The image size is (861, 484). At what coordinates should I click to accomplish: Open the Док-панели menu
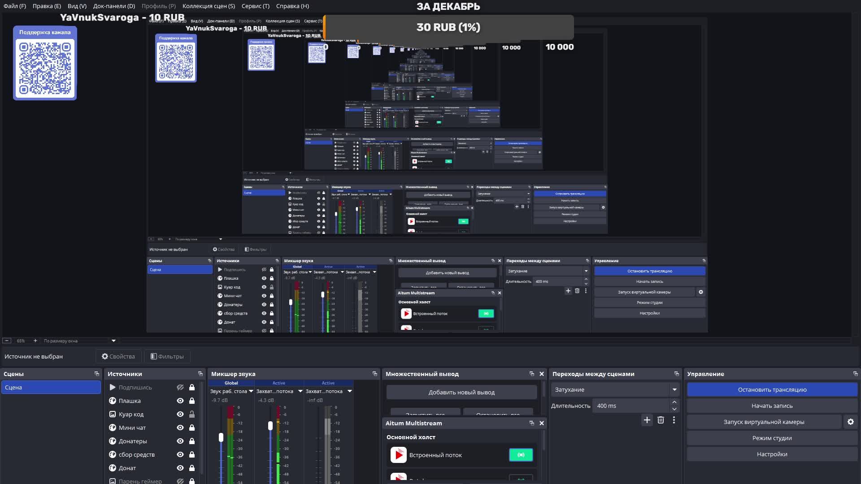point(114,6)
